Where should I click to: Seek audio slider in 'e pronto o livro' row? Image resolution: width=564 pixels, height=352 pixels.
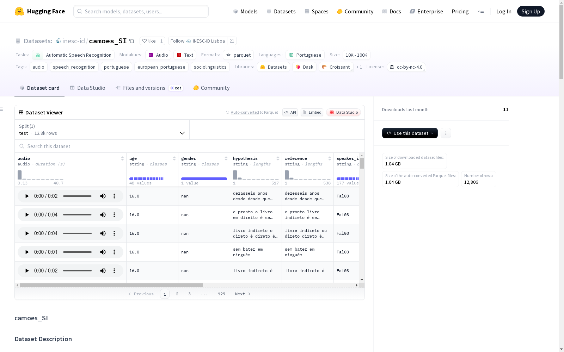pyautogui.click(x=77, y=215)
